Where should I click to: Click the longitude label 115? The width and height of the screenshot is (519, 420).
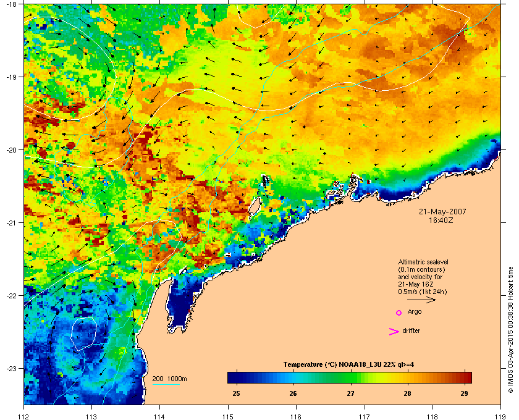[228, 417]
